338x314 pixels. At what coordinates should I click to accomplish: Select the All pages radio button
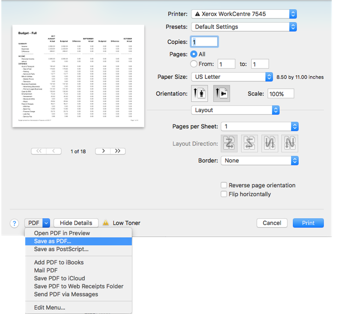click(x=194, y=54)
